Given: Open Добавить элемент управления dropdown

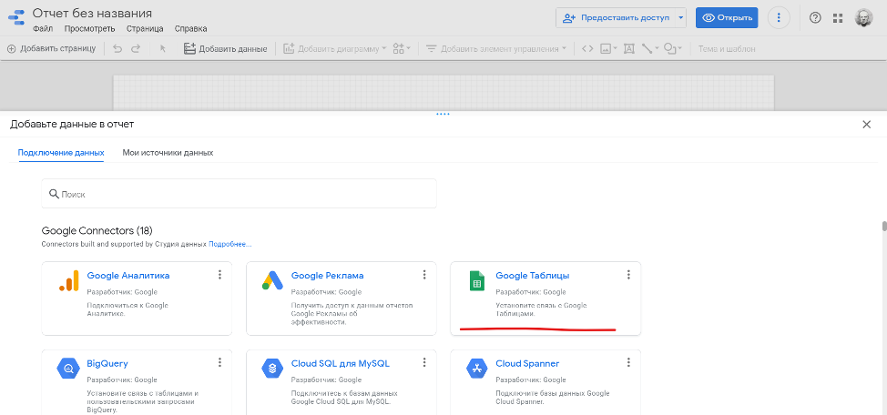Looking at the screenshot, I should (496, 49).
